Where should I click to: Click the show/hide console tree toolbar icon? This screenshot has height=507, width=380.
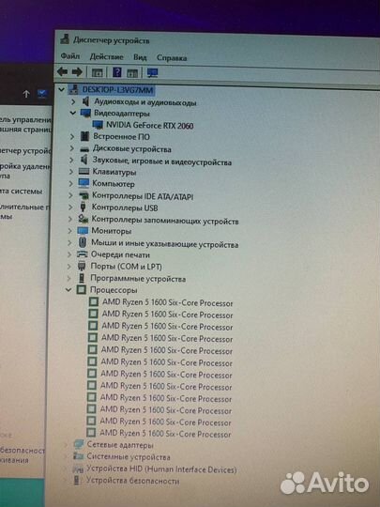point(97,72)
